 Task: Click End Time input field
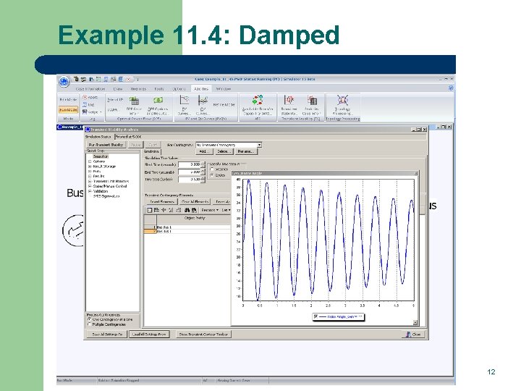click(x=190, y=172)
